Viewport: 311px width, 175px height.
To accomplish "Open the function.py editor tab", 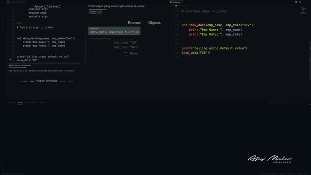I will pos(175,2).
